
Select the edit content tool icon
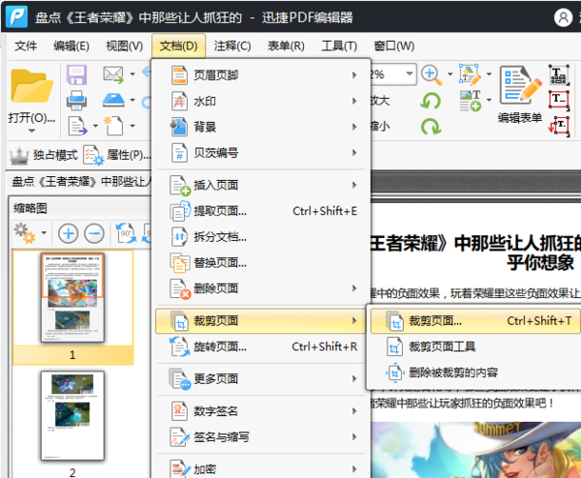click(471, 75)
